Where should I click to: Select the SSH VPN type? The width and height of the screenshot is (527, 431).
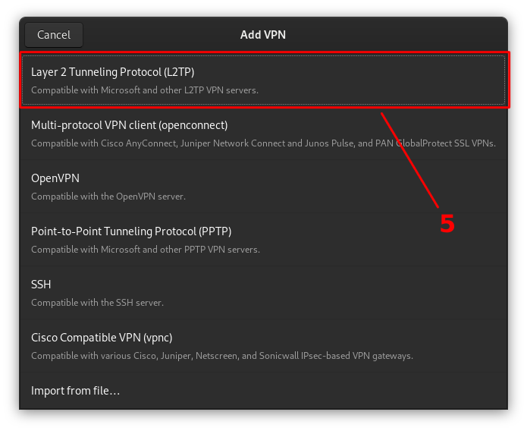[41, 285]
